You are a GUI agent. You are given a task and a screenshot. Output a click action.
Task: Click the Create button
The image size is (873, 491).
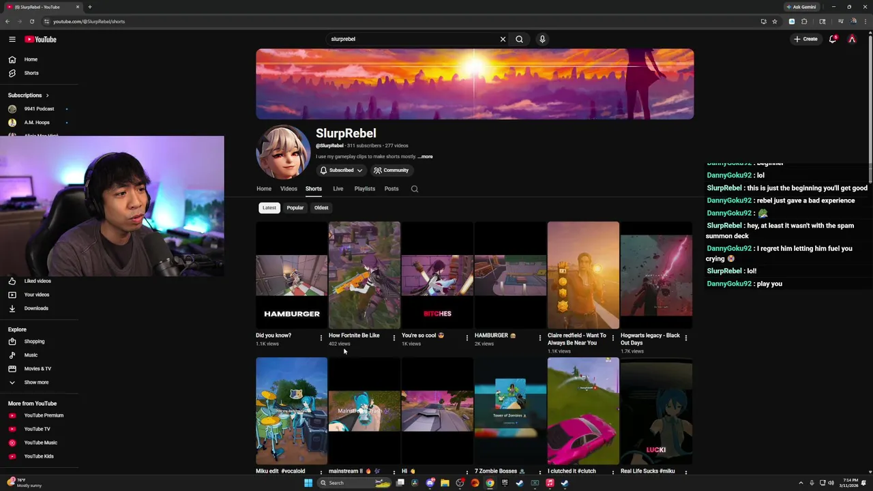pyautogui.click(x=805, y=39)
